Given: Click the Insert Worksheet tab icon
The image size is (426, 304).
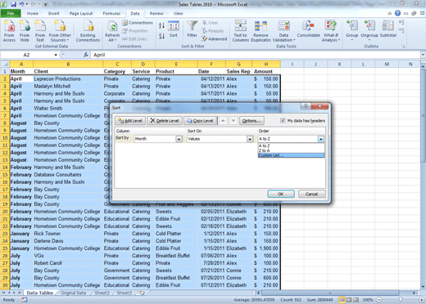Looking at the screenshot, I should tap(142, 293).
